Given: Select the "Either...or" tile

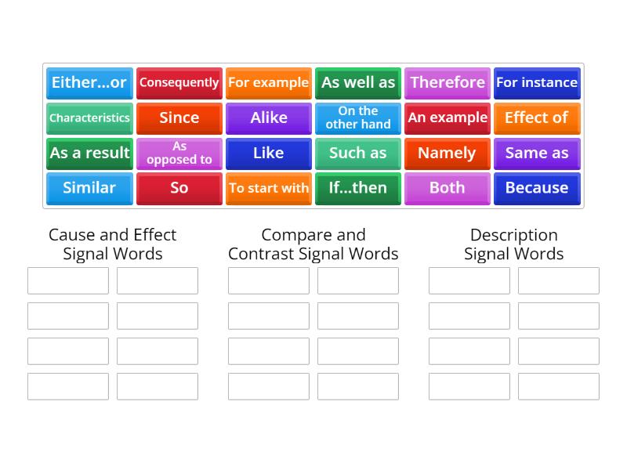Looking at the screenshot, I should coord(89,83).
